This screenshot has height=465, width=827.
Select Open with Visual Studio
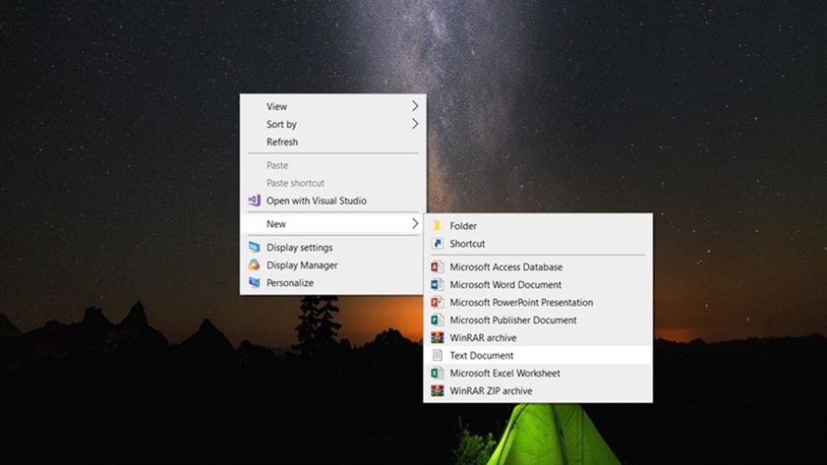[316, 201]
